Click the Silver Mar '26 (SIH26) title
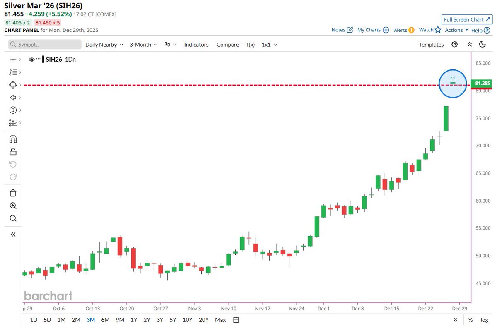497x328 pixels. (43, 6)
